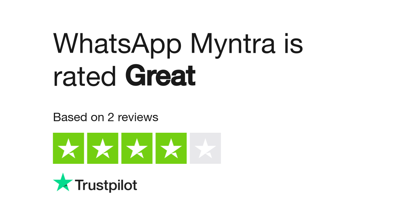This screenshot has height=219, width=420.
Task: Click the word "Myntra" in headline
Action: (x=232, y=44)
